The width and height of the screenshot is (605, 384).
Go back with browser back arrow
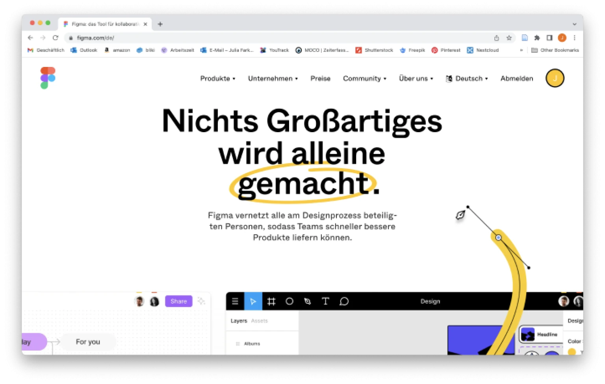(30, 38)
